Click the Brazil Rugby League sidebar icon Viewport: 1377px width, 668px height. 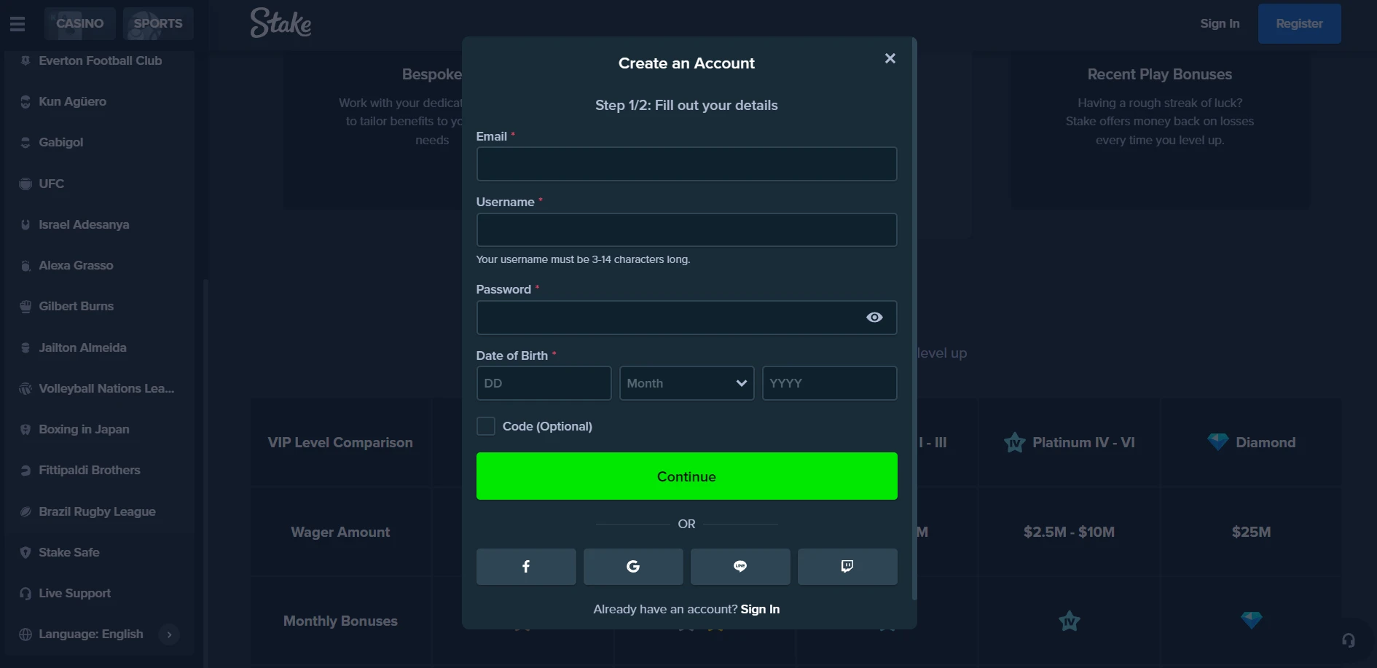25,511
